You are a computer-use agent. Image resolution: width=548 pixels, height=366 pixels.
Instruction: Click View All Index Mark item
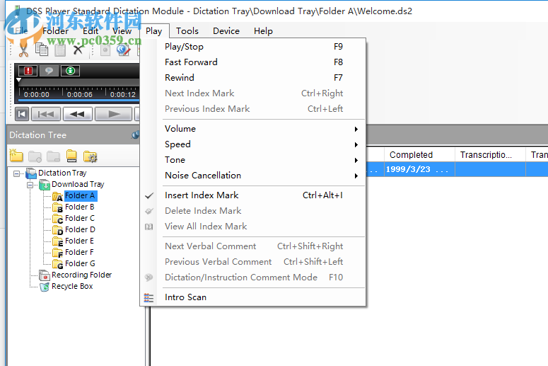pos(254,227)
